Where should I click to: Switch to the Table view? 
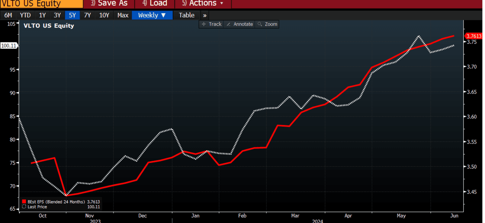[186, 15]
